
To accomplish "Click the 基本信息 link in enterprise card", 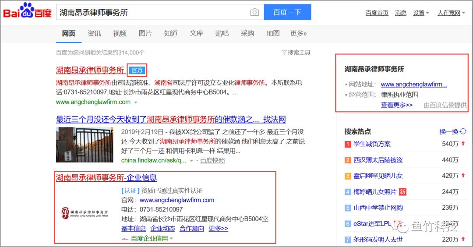I will tap(134, 228).
